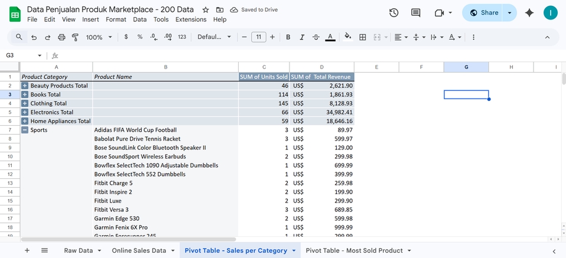Viewport: 566px width, 258px height.
Task: Decrease decimal places icon
Action: tap(154, 37)
